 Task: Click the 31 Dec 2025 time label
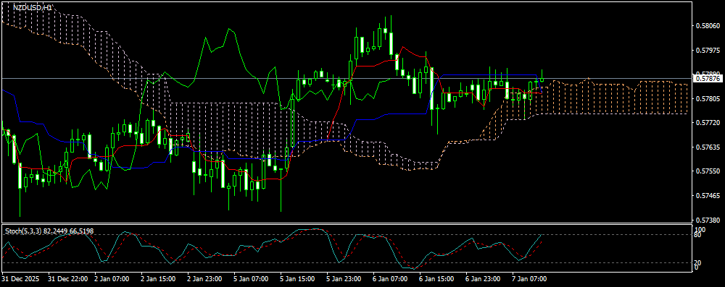coord(20,279)
